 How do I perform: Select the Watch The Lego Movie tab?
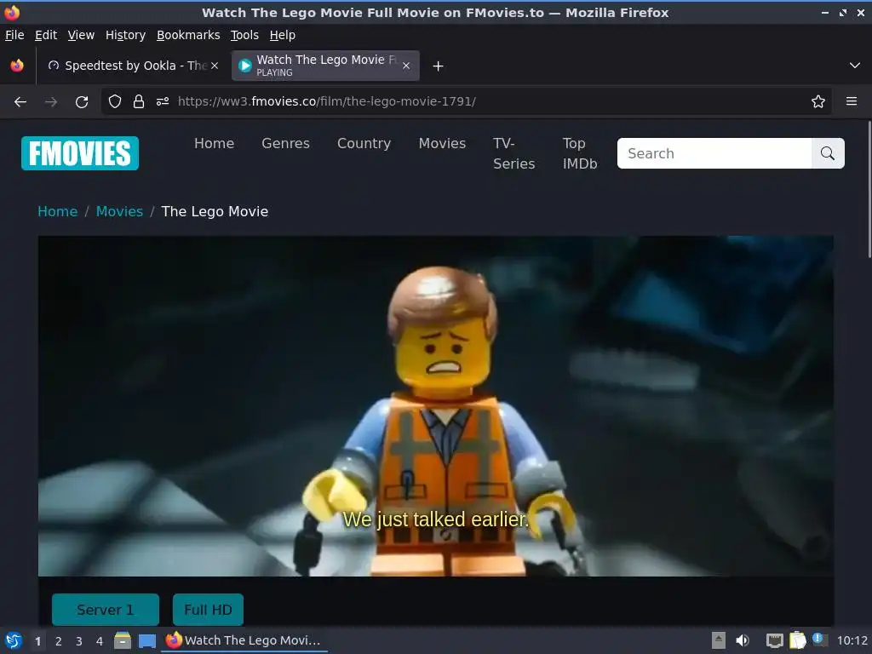(325, 66)
